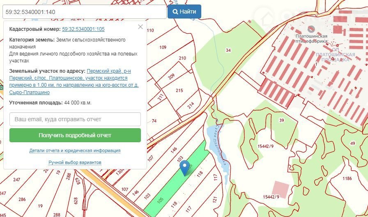
Task: Select parcel 34 on the map
Action: (x=228, y=50)
